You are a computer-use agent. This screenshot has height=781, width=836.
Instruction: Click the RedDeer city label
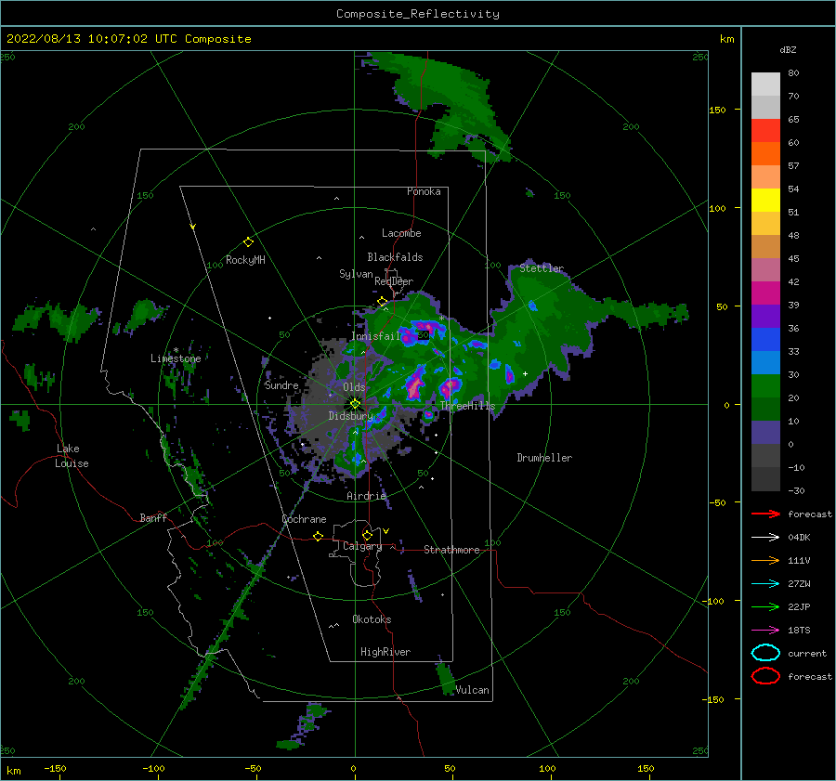(x=394, y=281)
